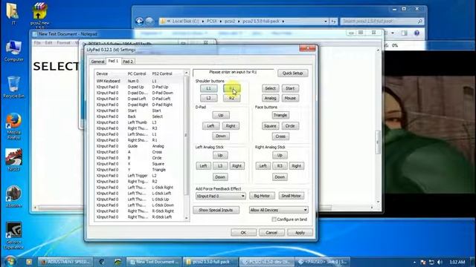Click the L2 shoulder button

(x=209, y=98)
